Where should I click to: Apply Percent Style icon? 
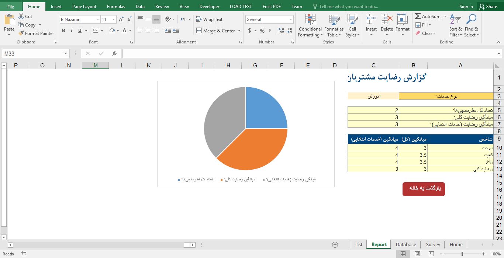262,31
